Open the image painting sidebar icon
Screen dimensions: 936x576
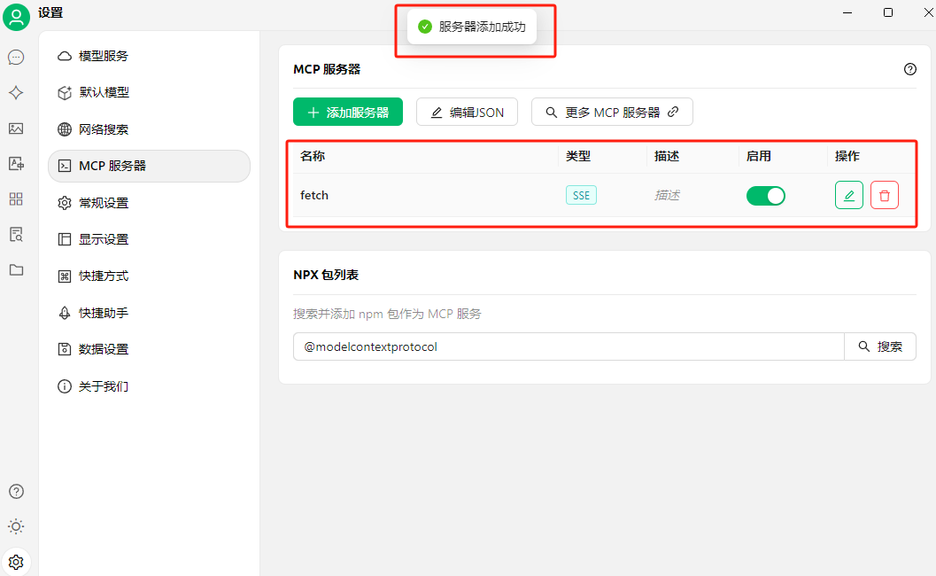16,128
